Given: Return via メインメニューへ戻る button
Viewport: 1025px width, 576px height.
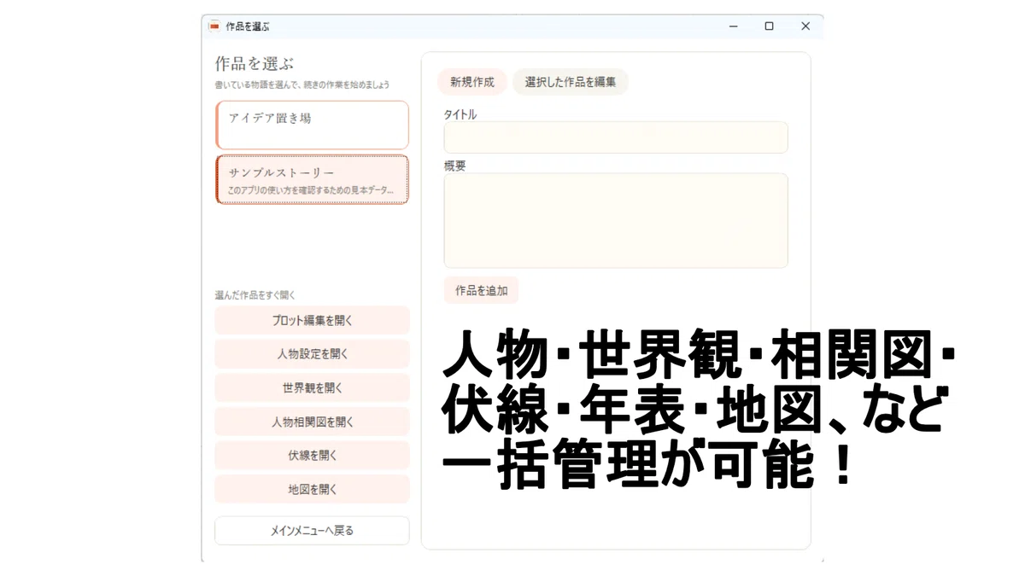Looking at the screenshot, I should (x=313, y=531).
